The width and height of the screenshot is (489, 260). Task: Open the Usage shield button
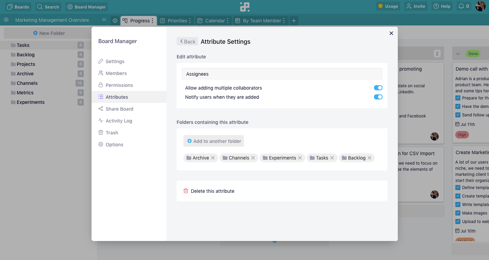(388, 6)
